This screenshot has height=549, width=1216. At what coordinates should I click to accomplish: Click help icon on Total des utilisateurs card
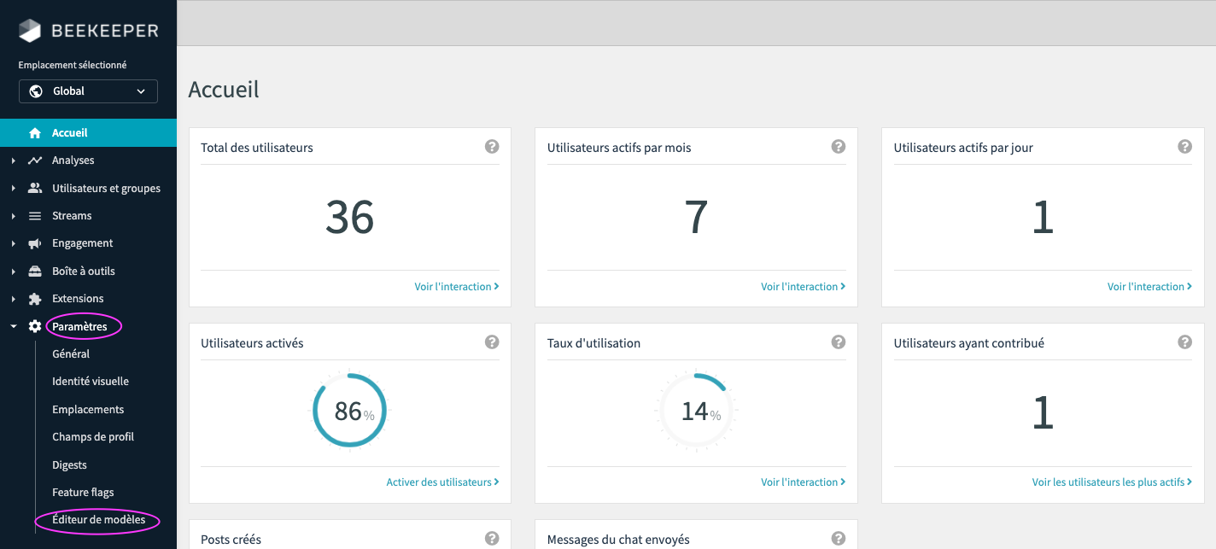tap(492, 147)
